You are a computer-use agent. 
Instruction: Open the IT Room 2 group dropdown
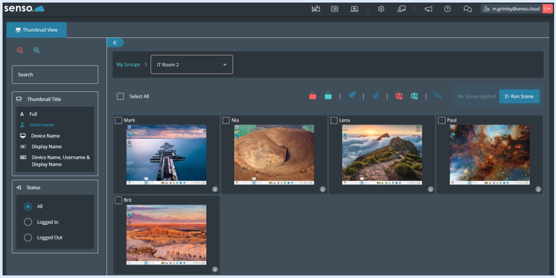pyautogui.click(x=191, y=64)
